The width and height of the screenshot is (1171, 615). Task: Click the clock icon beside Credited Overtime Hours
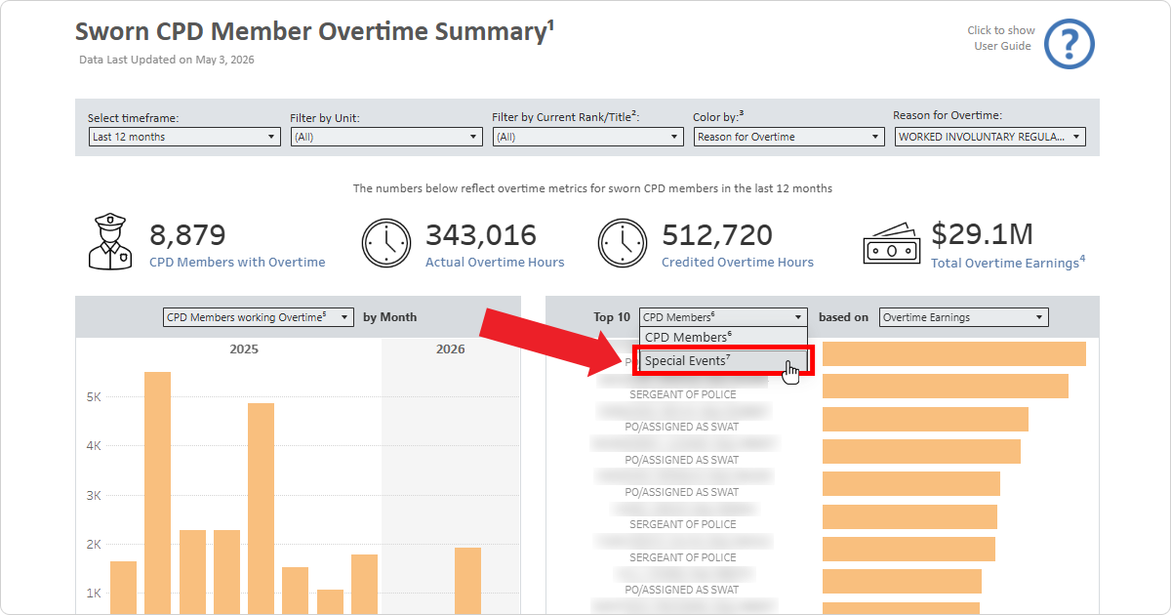pos(624,243)
